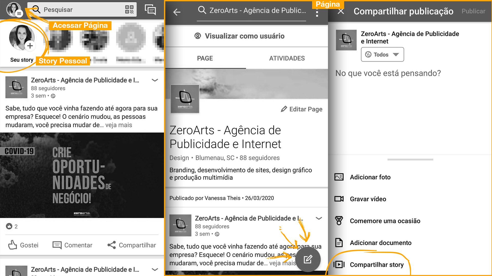Tap Gostei like button
492x276 pixels.
[23, 245]
